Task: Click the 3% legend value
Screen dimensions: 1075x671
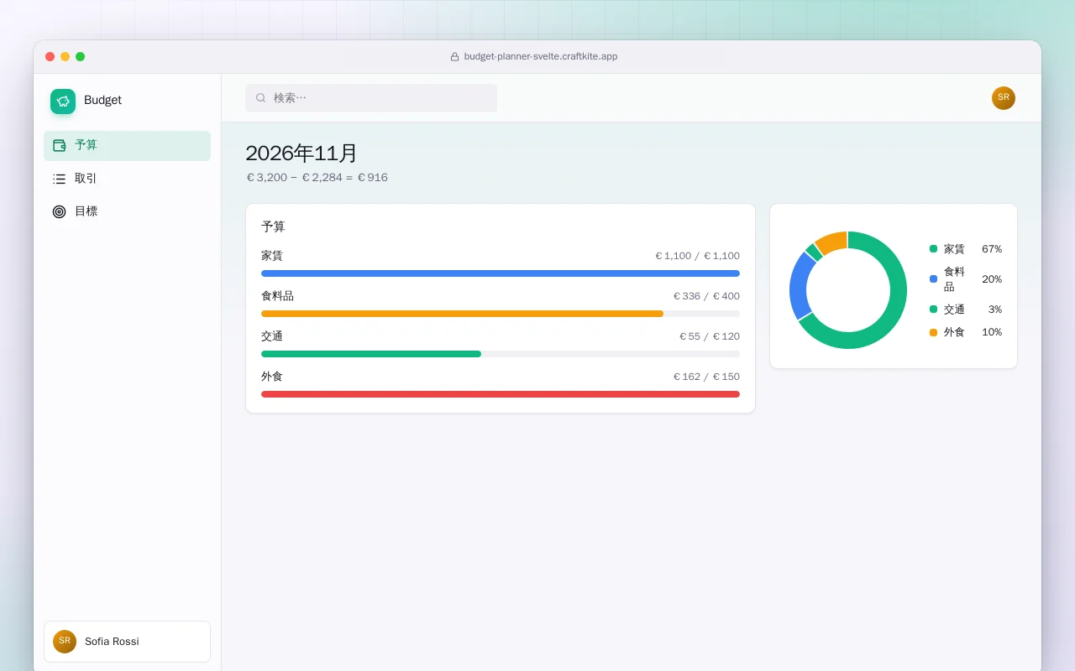Action: (x=995, y=309)
